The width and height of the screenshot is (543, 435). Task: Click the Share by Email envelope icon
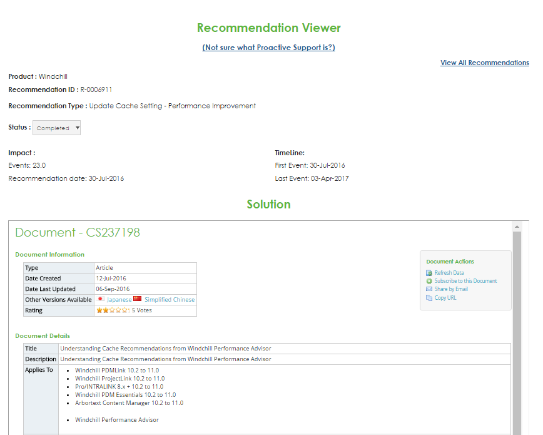pos(429,289)
